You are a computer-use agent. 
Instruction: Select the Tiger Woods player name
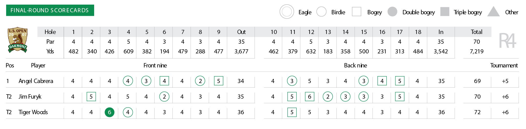click(x=33, y=112)
